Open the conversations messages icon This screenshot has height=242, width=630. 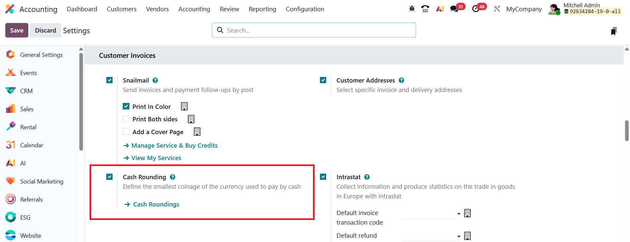[x=455, y=9]
